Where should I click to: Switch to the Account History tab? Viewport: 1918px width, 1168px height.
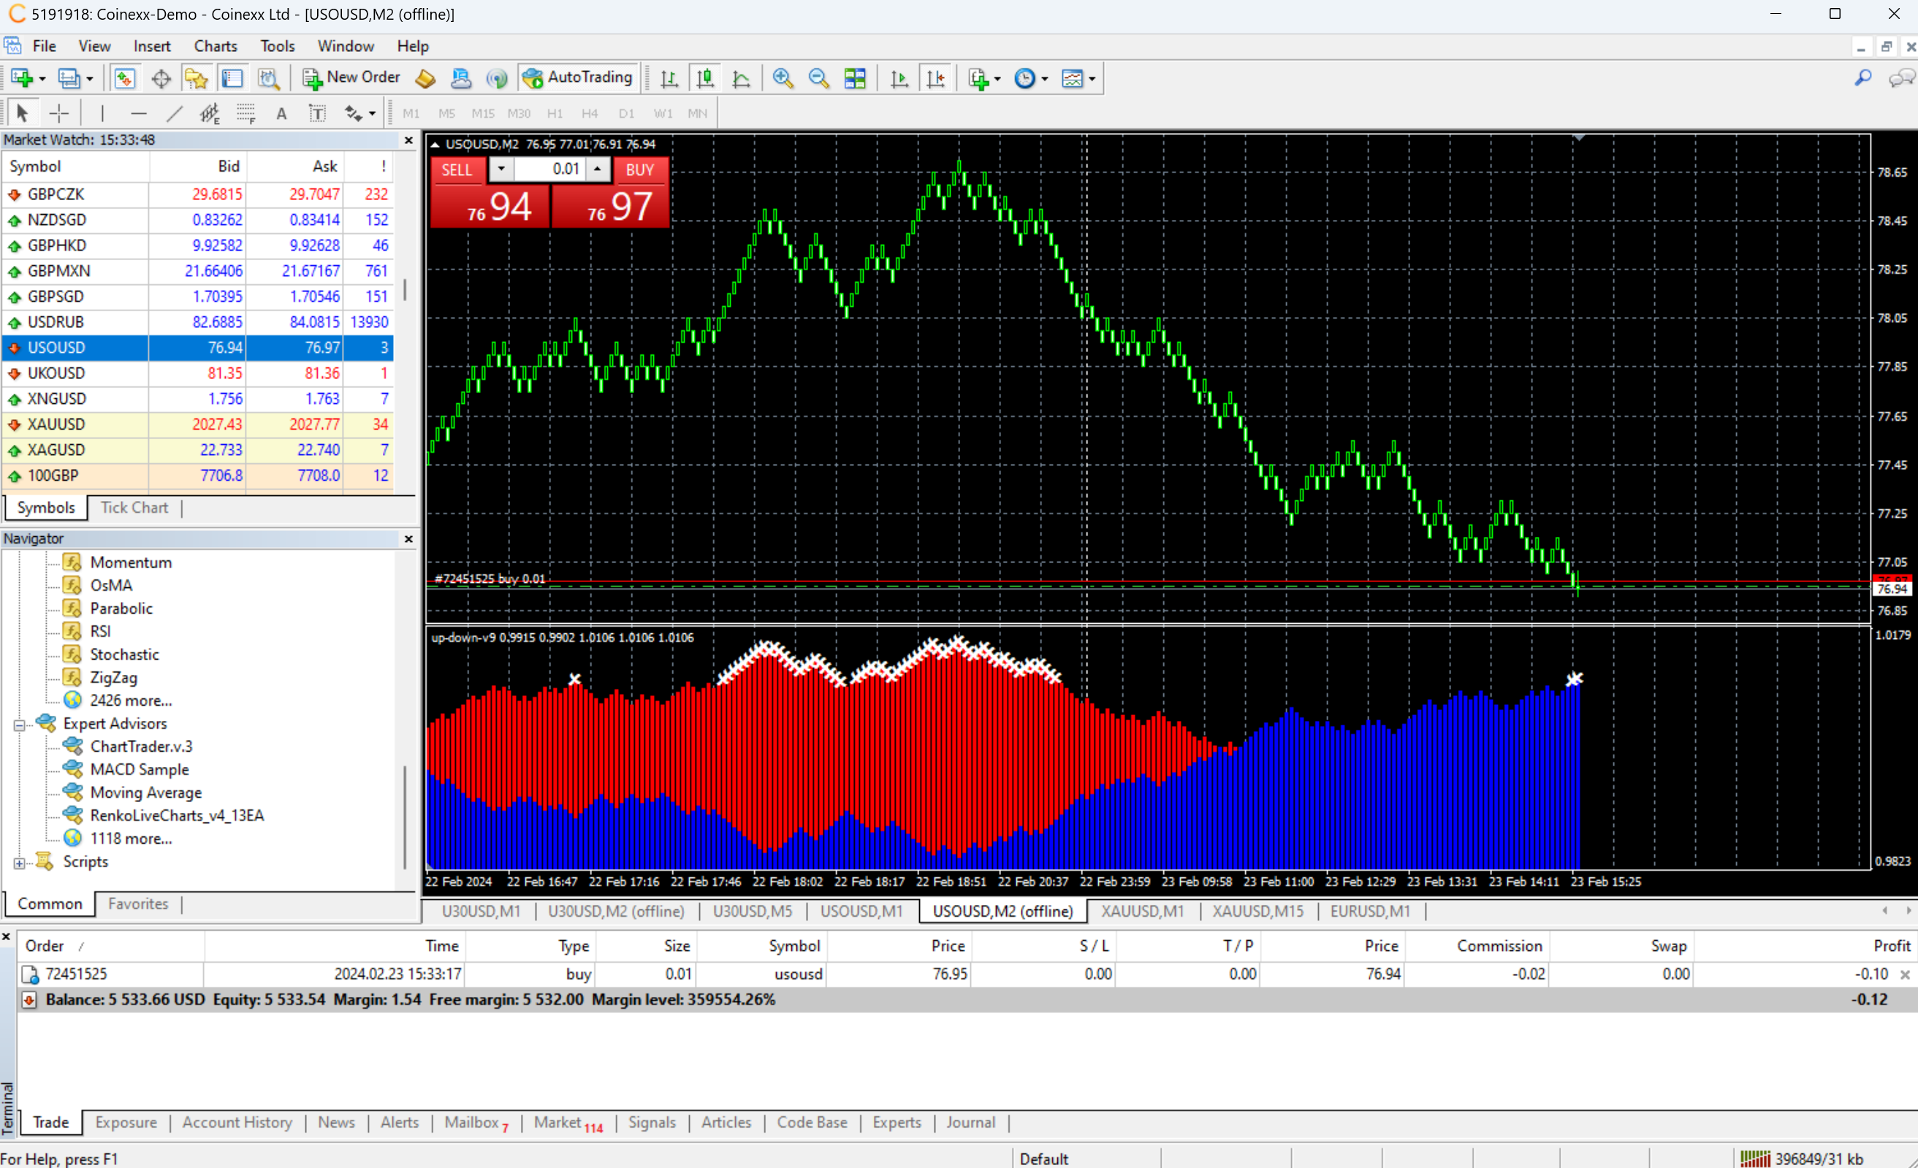point(237,1122)
